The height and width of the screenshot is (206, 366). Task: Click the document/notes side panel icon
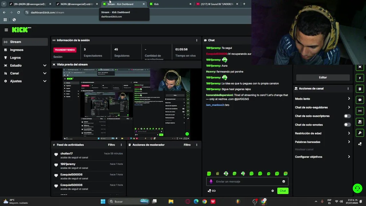[x=360, y=89]
